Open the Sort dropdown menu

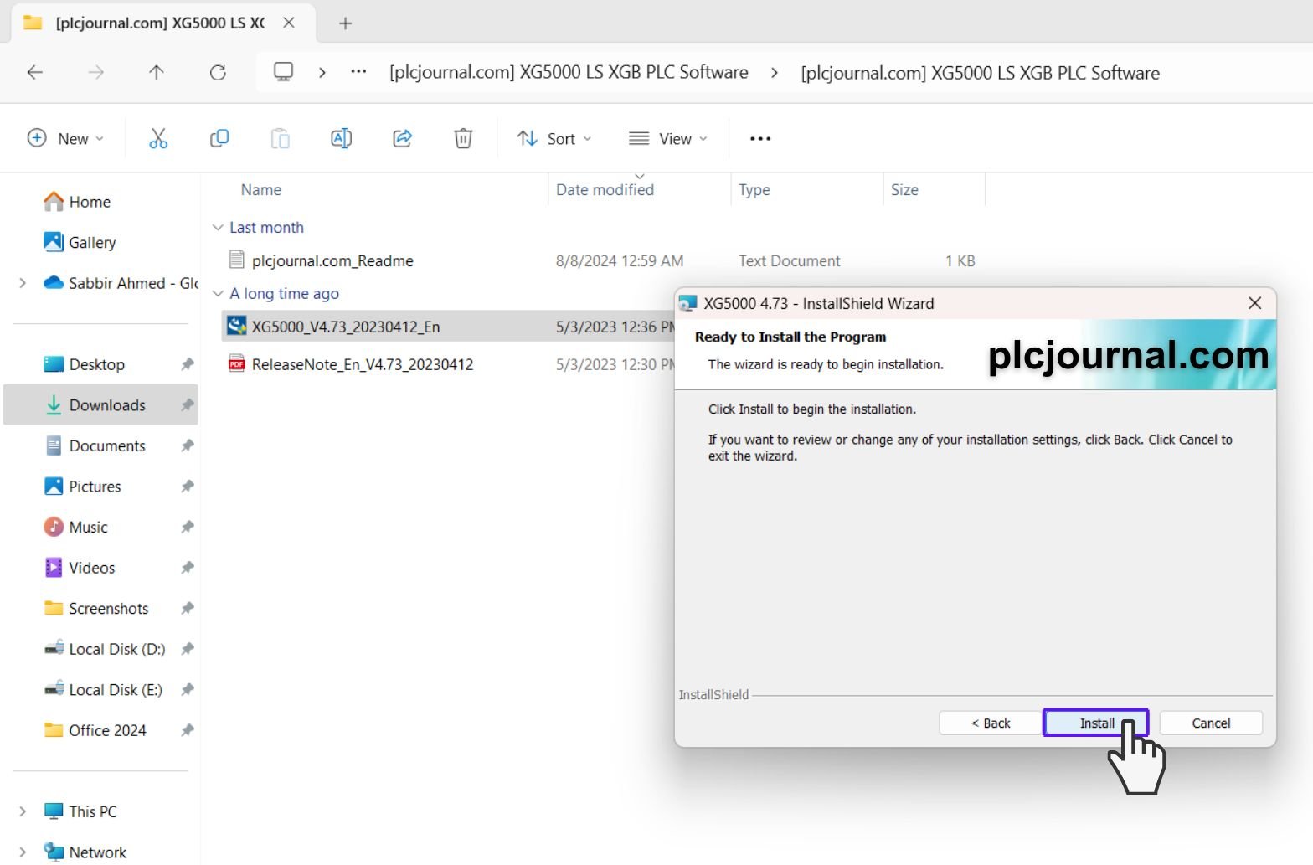click(554, 138)
